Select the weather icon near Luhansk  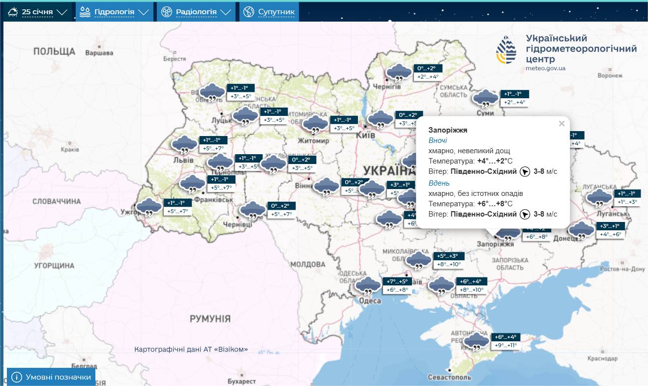[x=599, y=198]
